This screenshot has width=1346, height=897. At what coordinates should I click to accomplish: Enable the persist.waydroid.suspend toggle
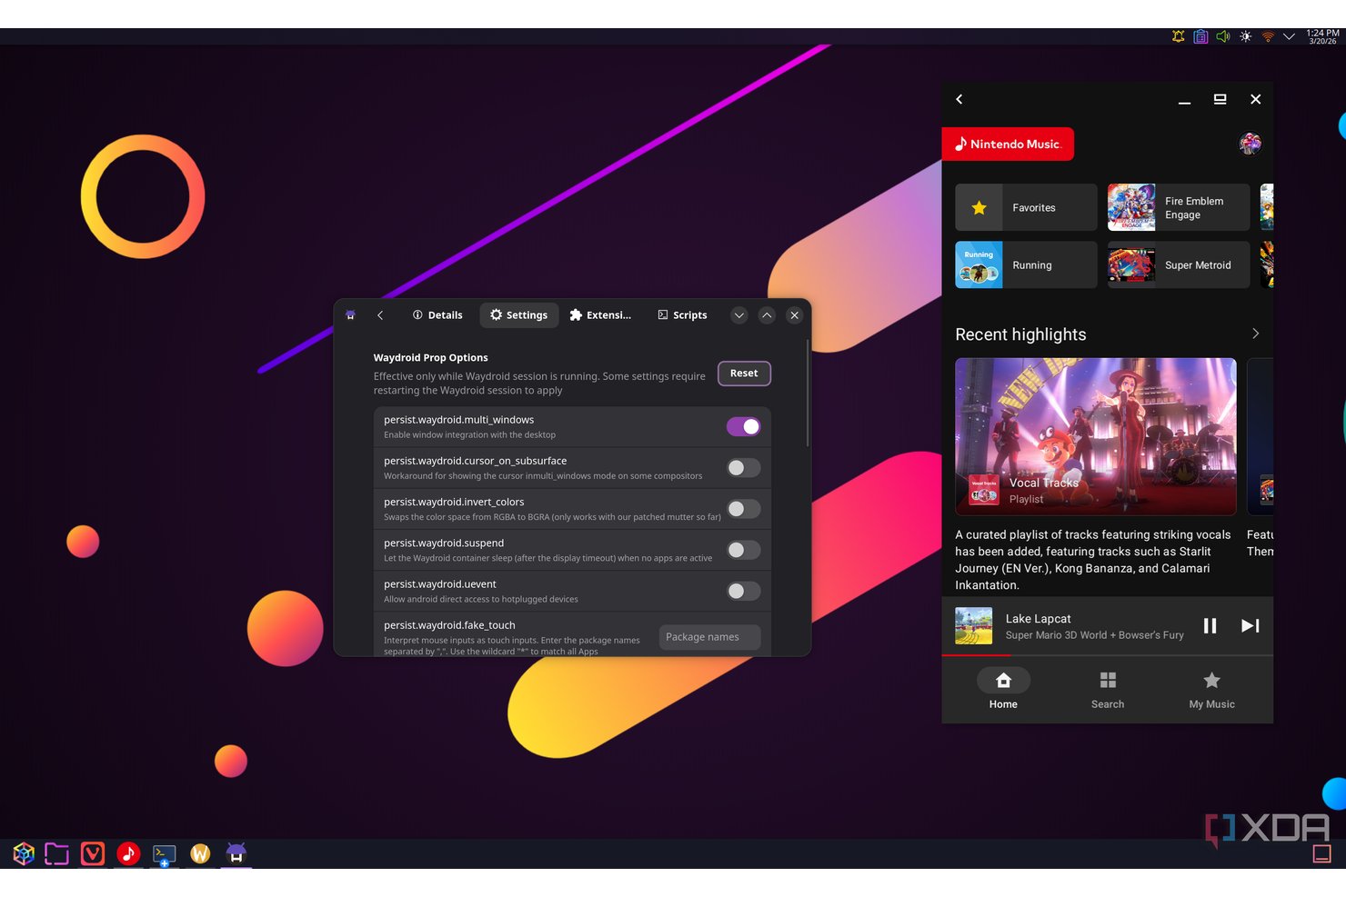coord(744,550)
